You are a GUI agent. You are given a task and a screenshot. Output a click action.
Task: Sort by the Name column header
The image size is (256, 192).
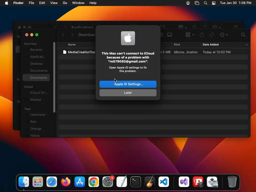pyautogui.click(x=72, y=44)
